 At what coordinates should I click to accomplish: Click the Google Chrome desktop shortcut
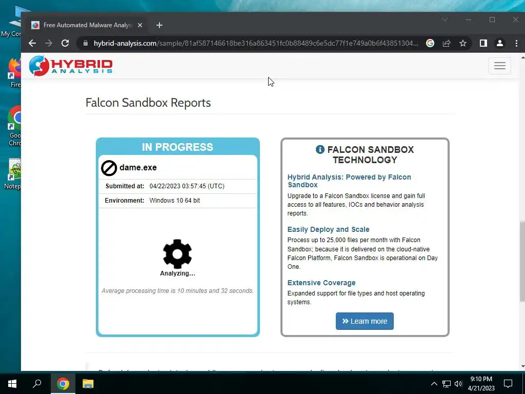point(15,126)
